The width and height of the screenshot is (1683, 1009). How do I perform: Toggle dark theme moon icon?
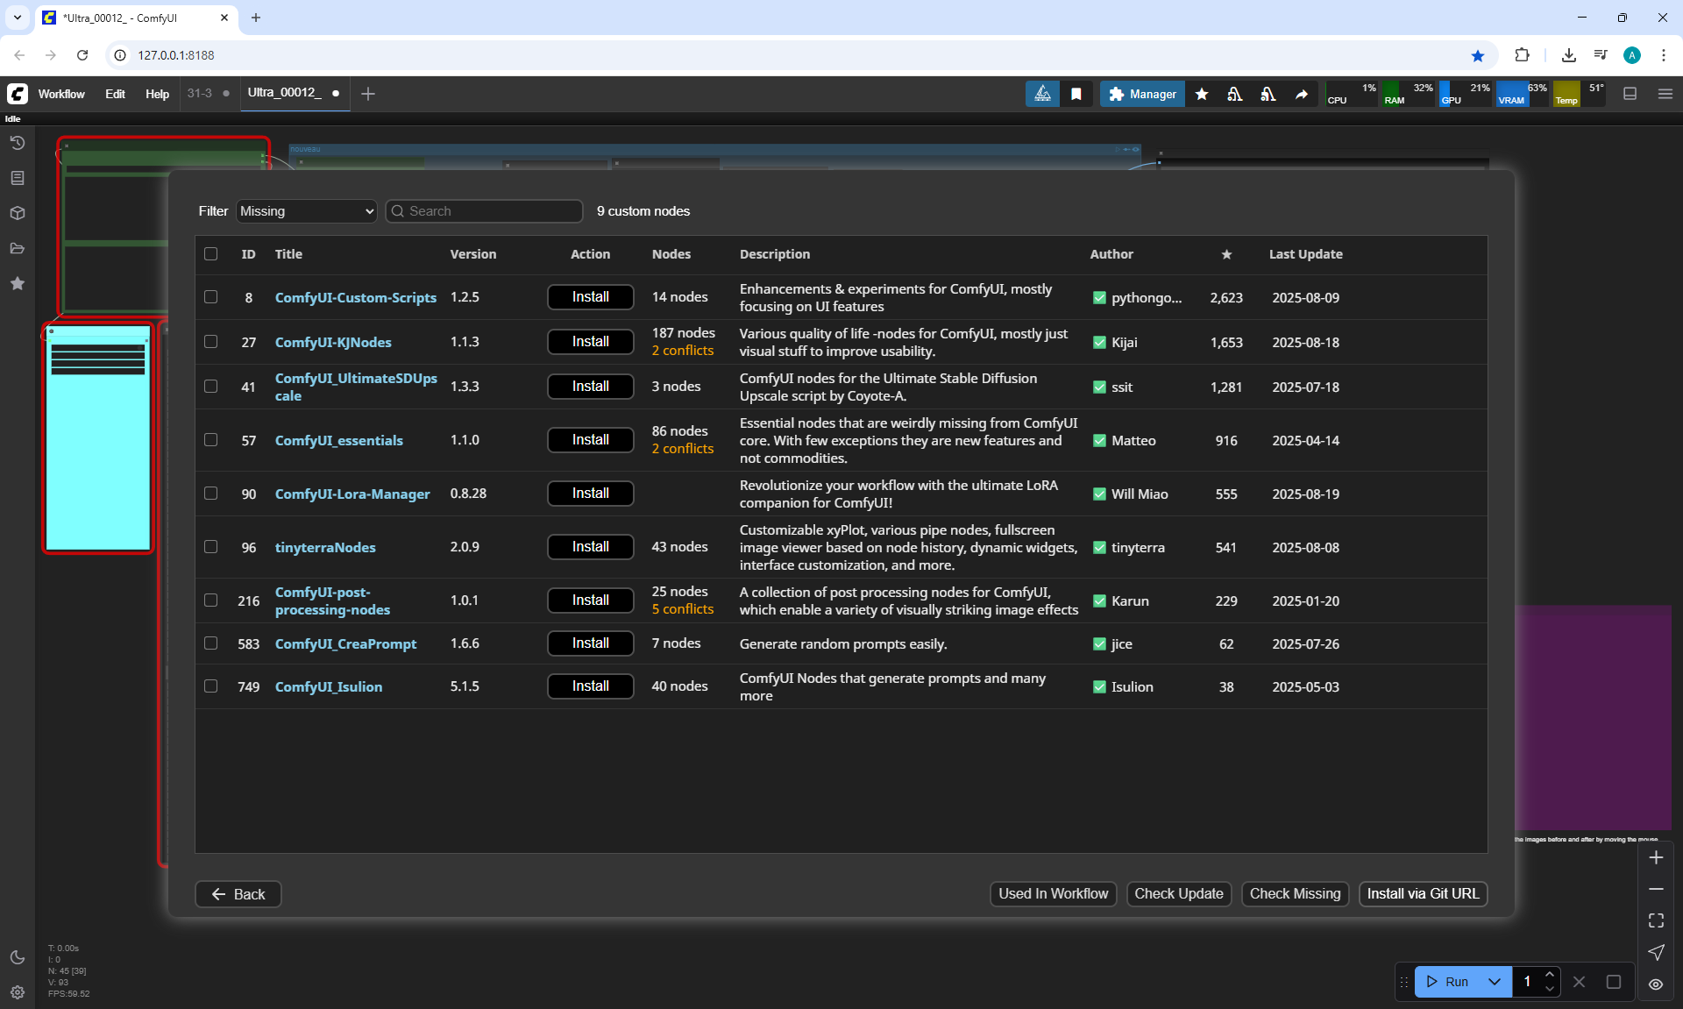tap(18, 957)
